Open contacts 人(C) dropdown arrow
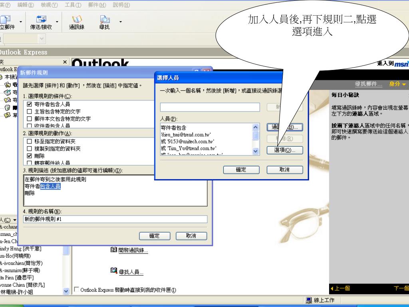The width and height of the screenshot is (409, 307). click(x=15, y=220)
